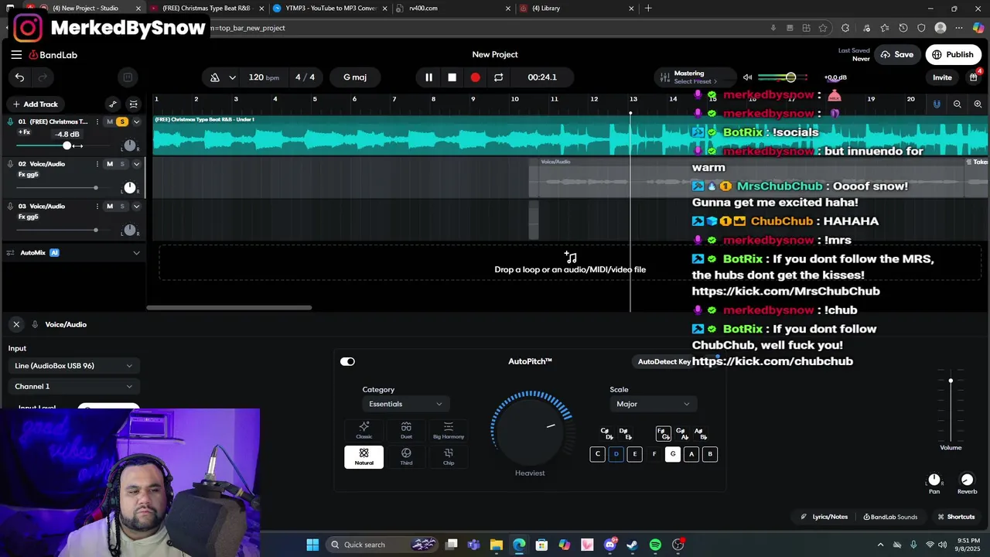
Task: Select the F#/Gb note key
Action: click(663, 434)
